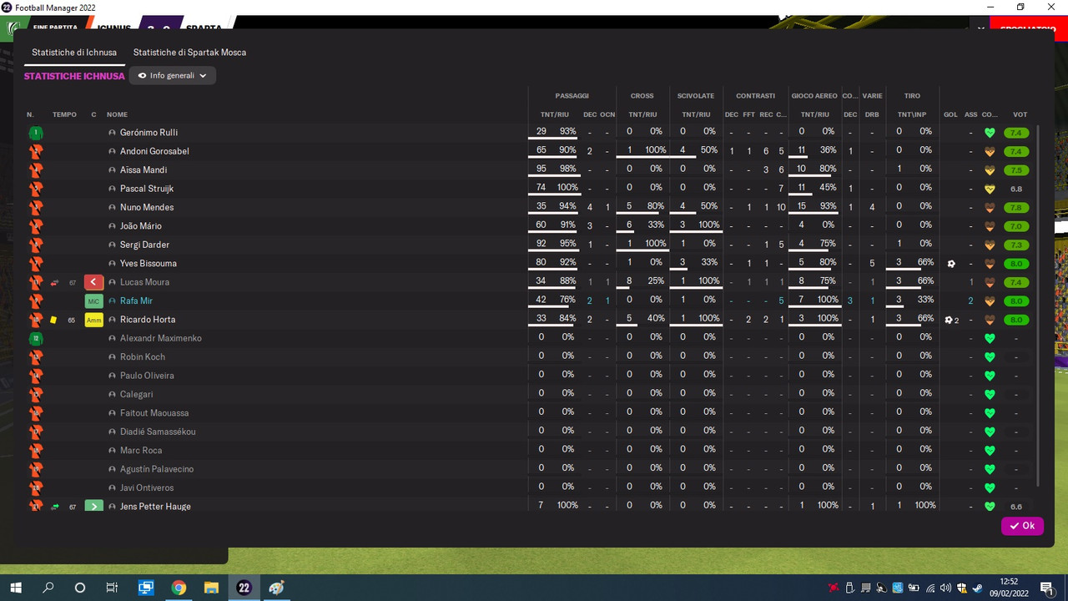Viewport: 1068px width, 601px height.
Task: Open Ricardo Horta's player profile
Action: 148,320
